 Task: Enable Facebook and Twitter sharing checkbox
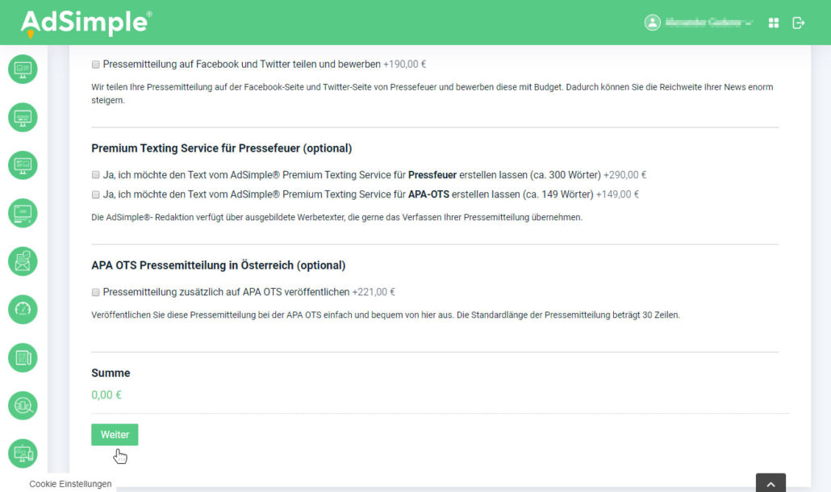tap(96, 65)
